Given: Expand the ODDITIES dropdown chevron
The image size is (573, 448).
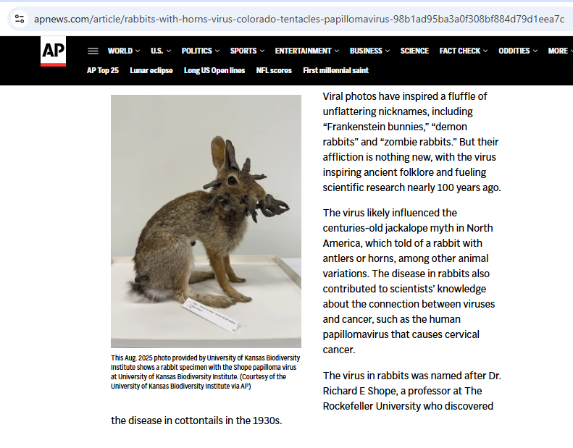Looking at the screenshot, I should (x=535, y=51).
